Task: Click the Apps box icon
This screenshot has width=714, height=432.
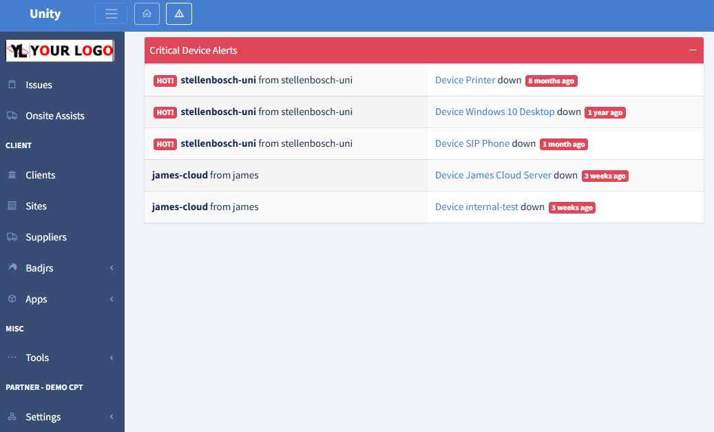Action: (x=12, y=298)
